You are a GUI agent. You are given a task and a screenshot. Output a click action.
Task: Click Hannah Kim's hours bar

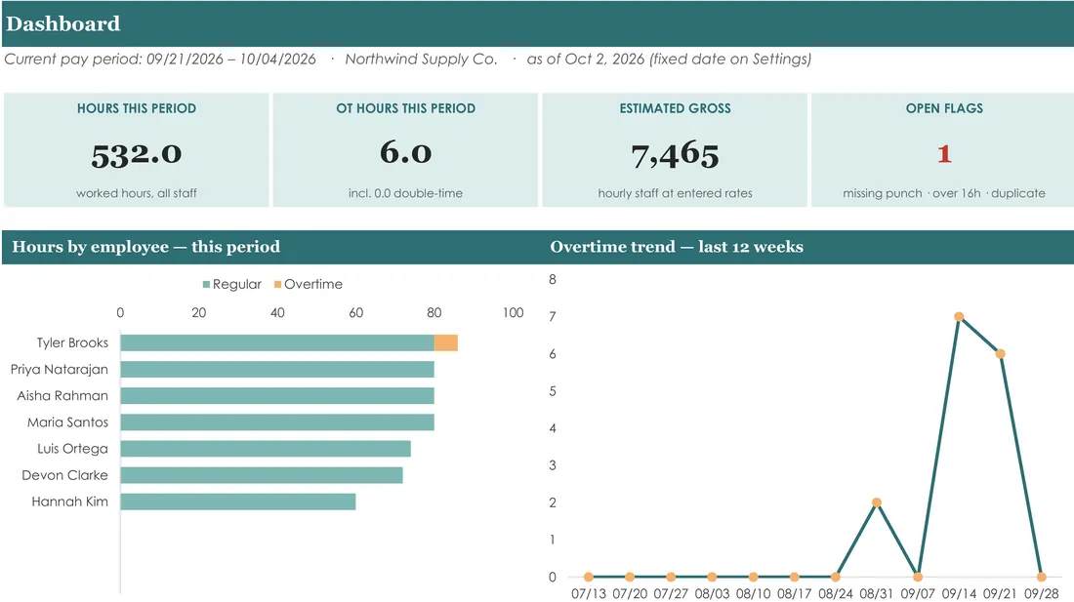coord(238,502)
